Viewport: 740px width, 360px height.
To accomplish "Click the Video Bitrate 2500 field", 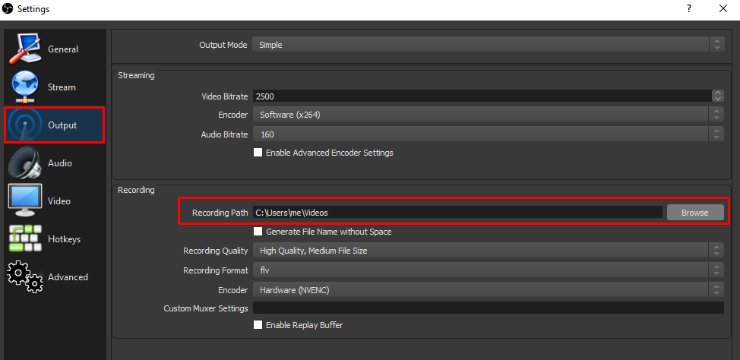I will [x=482, y=96].
